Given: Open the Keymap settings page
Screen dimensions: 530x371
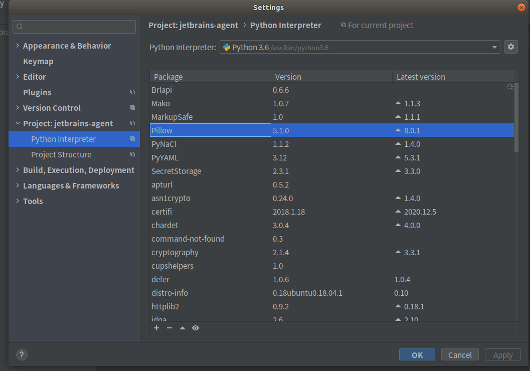Looking at the screenshot, I should pos(38,62).
